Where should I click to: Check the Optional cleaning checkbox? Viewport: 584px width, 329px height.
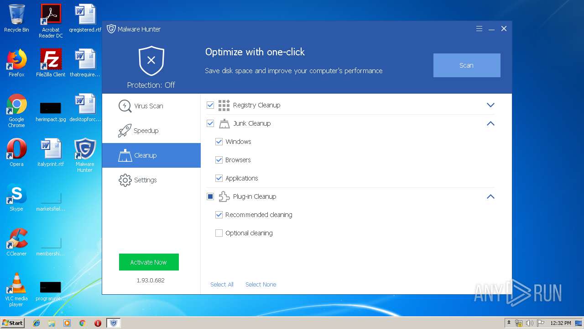[x=219, y=233]
